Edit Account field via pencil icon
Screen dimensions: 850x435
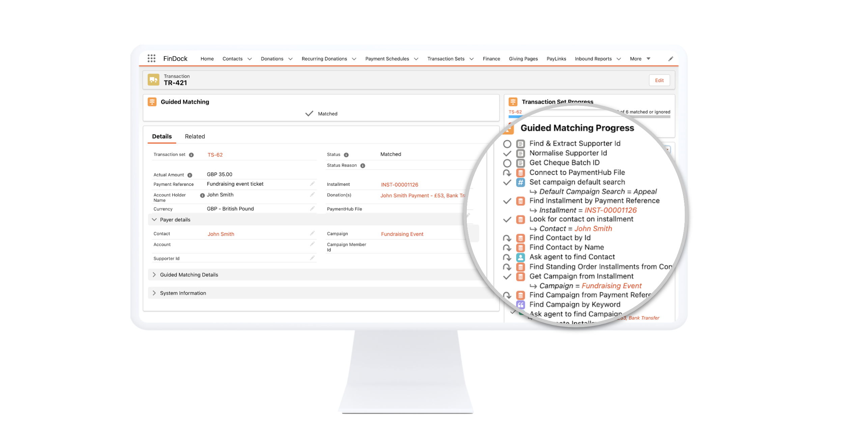312,244
